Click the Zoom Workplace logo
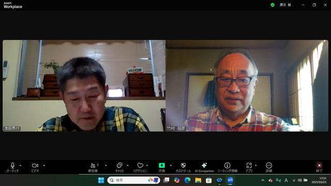The image size is (331, 186). pos(12,5)
